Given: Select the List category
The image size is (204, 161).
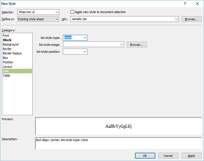Looking at the screenshot, I should pyautogui.click(x=17, y=71).
